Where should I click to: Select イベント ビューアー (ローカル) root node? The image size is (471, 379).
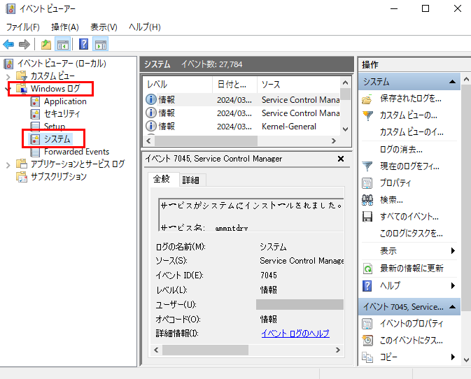point(62,64)
